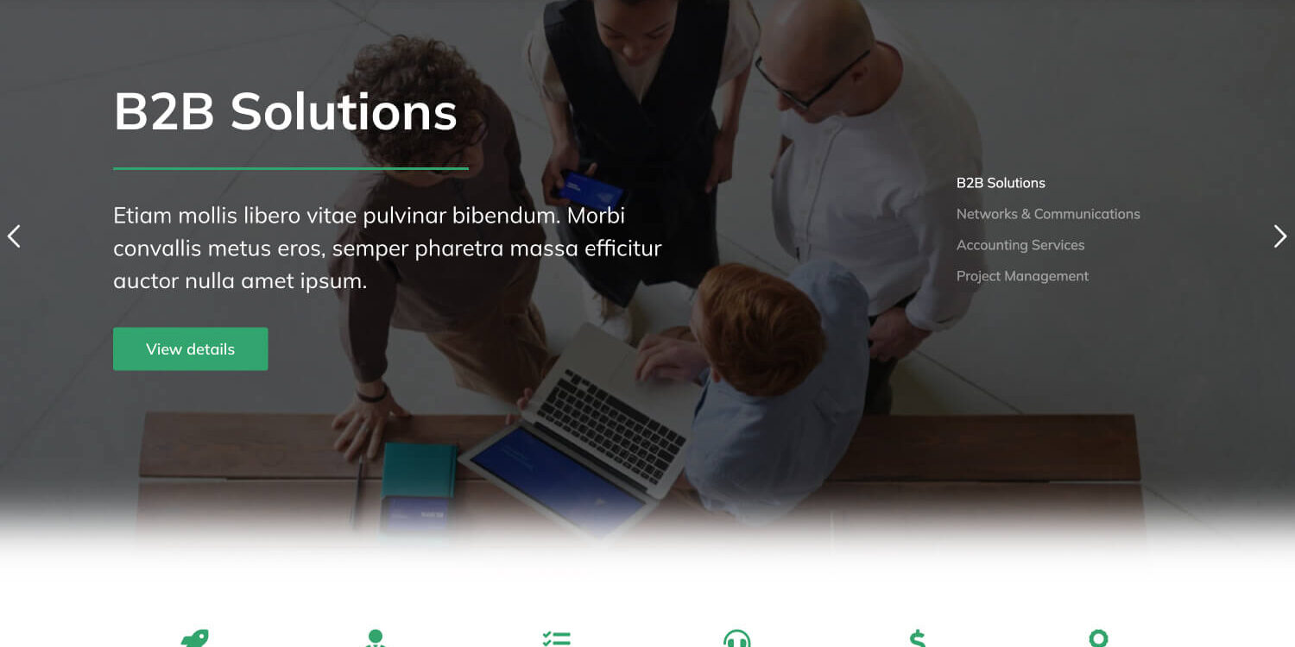This screenshot has width=1295, height=647.
Task: Click the blue phone held in hand
Action: [x=590, y=190]
